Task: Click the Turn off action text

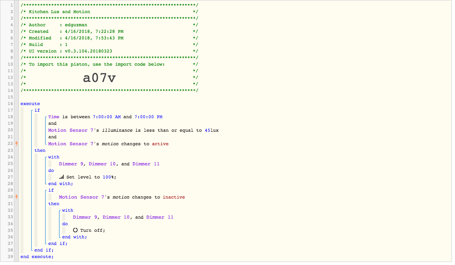Action: (x=92, y=230)
